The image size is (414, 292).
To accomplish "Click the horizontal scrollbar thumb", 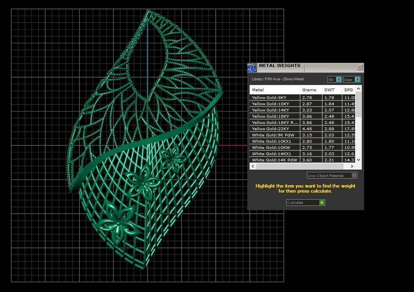I will 299,166.
